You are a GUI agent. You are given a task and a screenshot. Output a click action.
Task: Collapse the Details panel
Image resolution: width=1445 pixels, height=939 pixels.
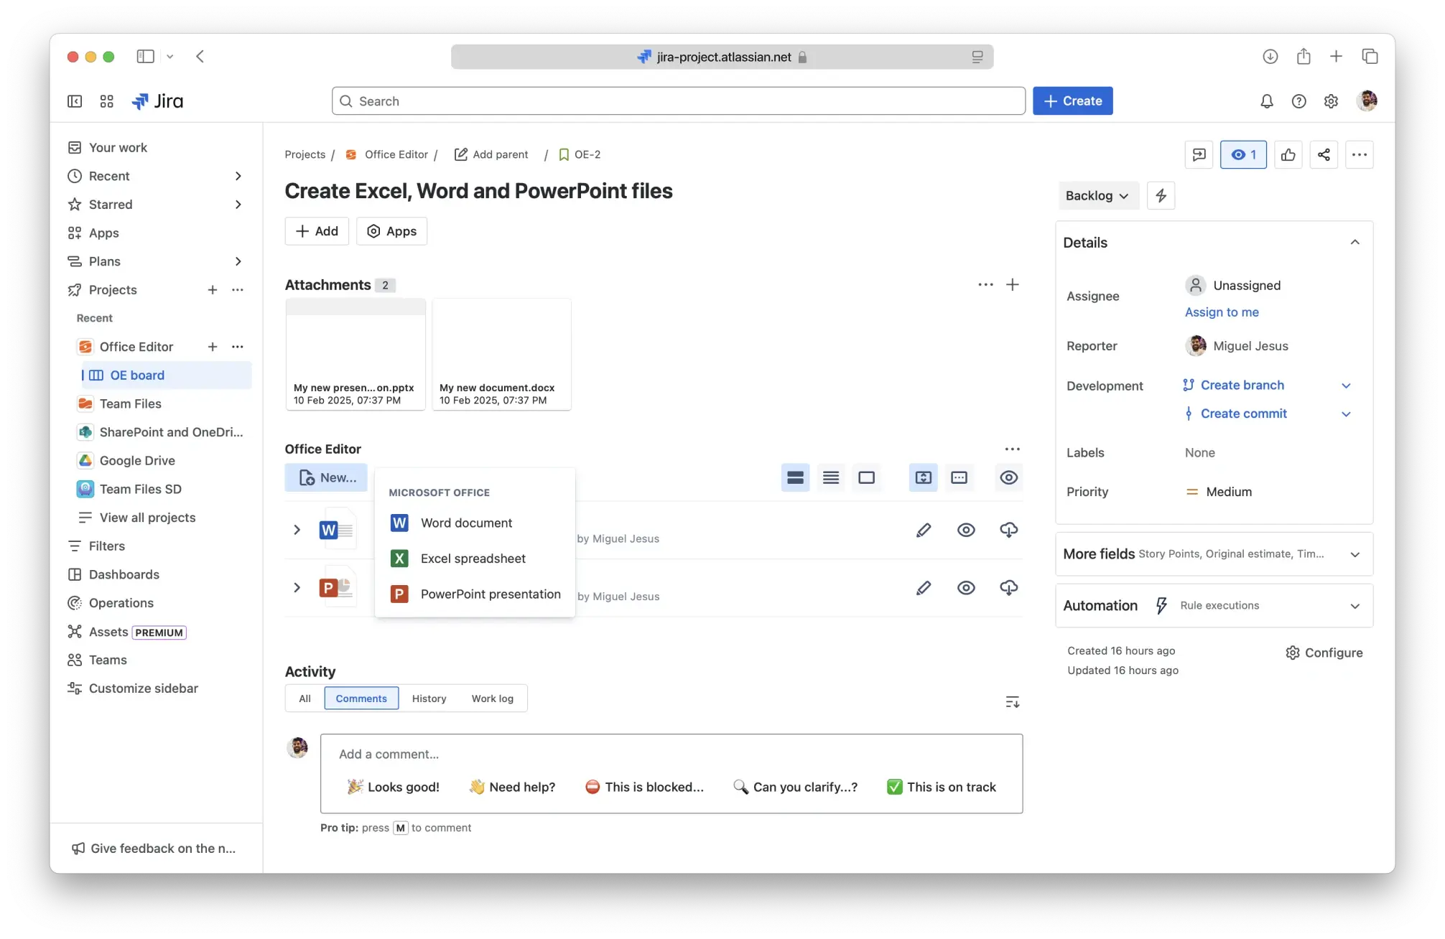1355,243
